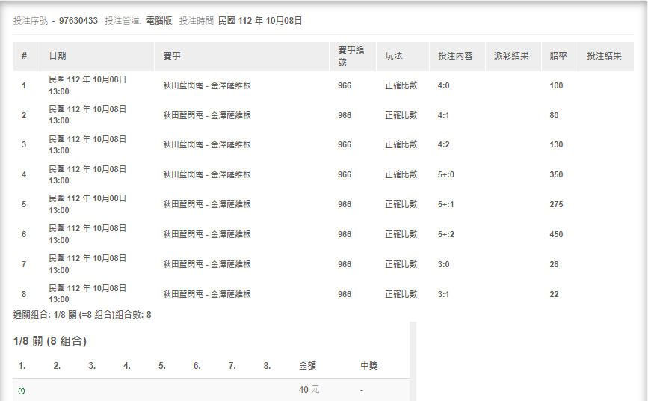Select the 3:0 bet content cell

point(443,264)
